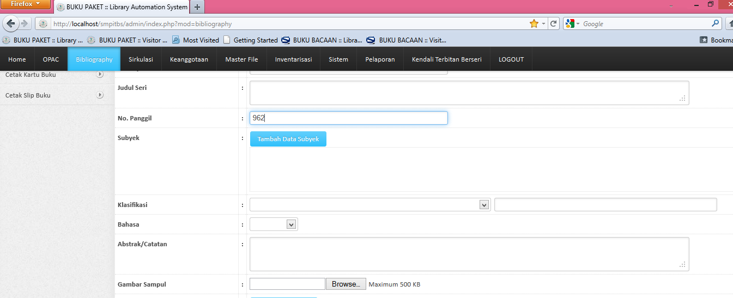Open the Firefox menu button
Viewport: 733px width, 298px height.
(26, 4)
